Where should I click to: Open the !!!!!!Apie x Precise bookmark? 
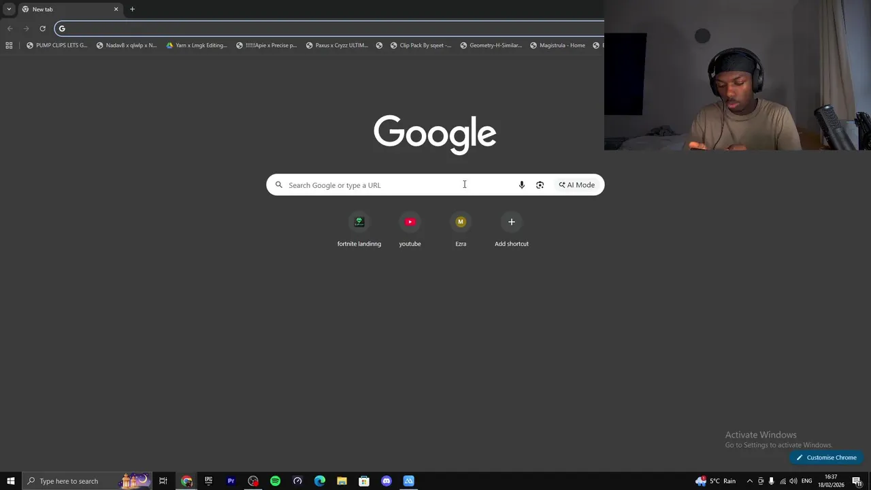pos(267,46)
